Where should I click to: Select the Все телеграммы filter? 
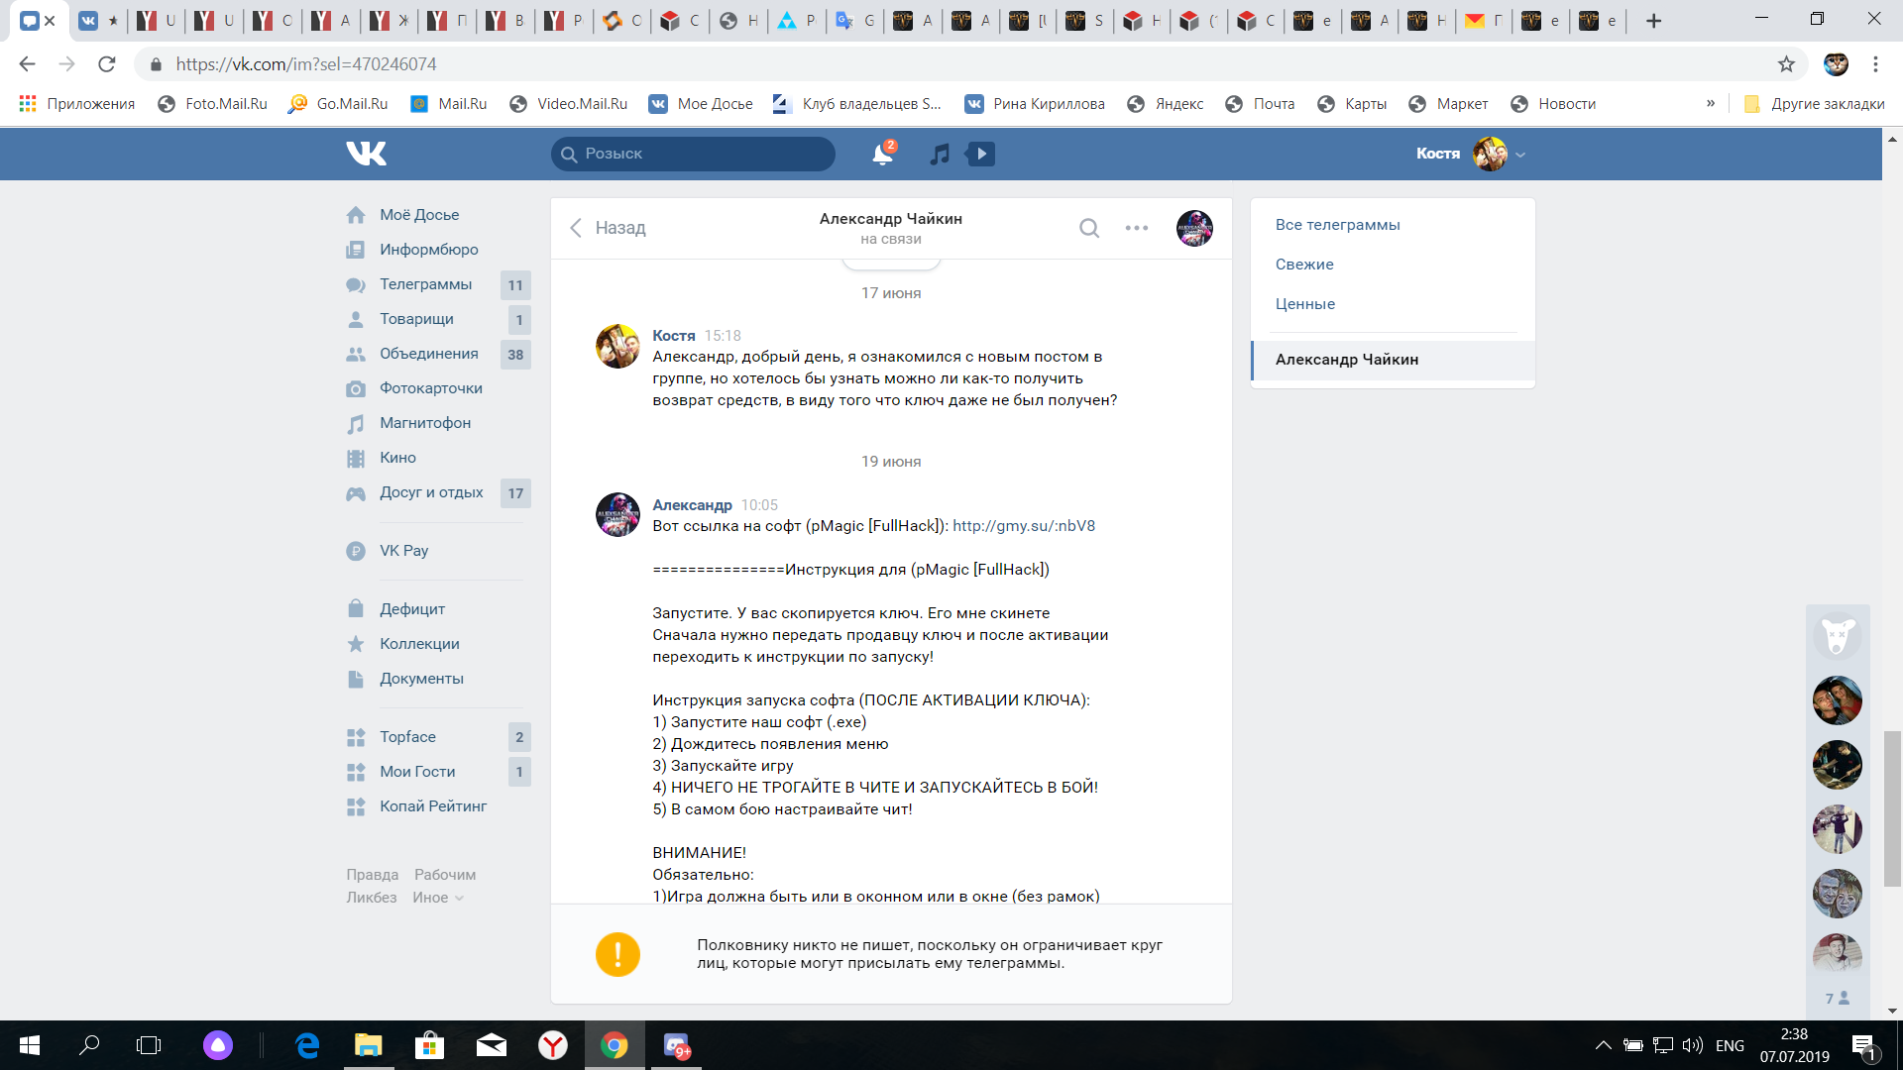click(x=1337, y=225)
